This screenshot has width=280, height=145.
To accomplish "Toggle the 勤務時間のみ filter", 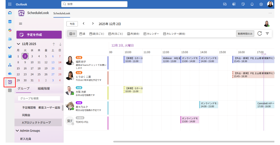I will pos(245,34).
